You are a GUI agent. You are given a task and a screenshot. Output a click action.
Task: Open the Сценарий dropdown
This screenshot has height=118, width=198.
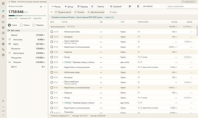(117, 6)
